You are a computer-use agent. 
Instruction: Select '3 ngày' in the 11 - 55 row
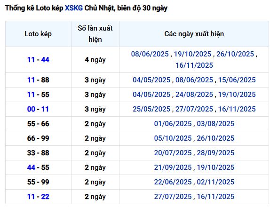tap(95, 95)
